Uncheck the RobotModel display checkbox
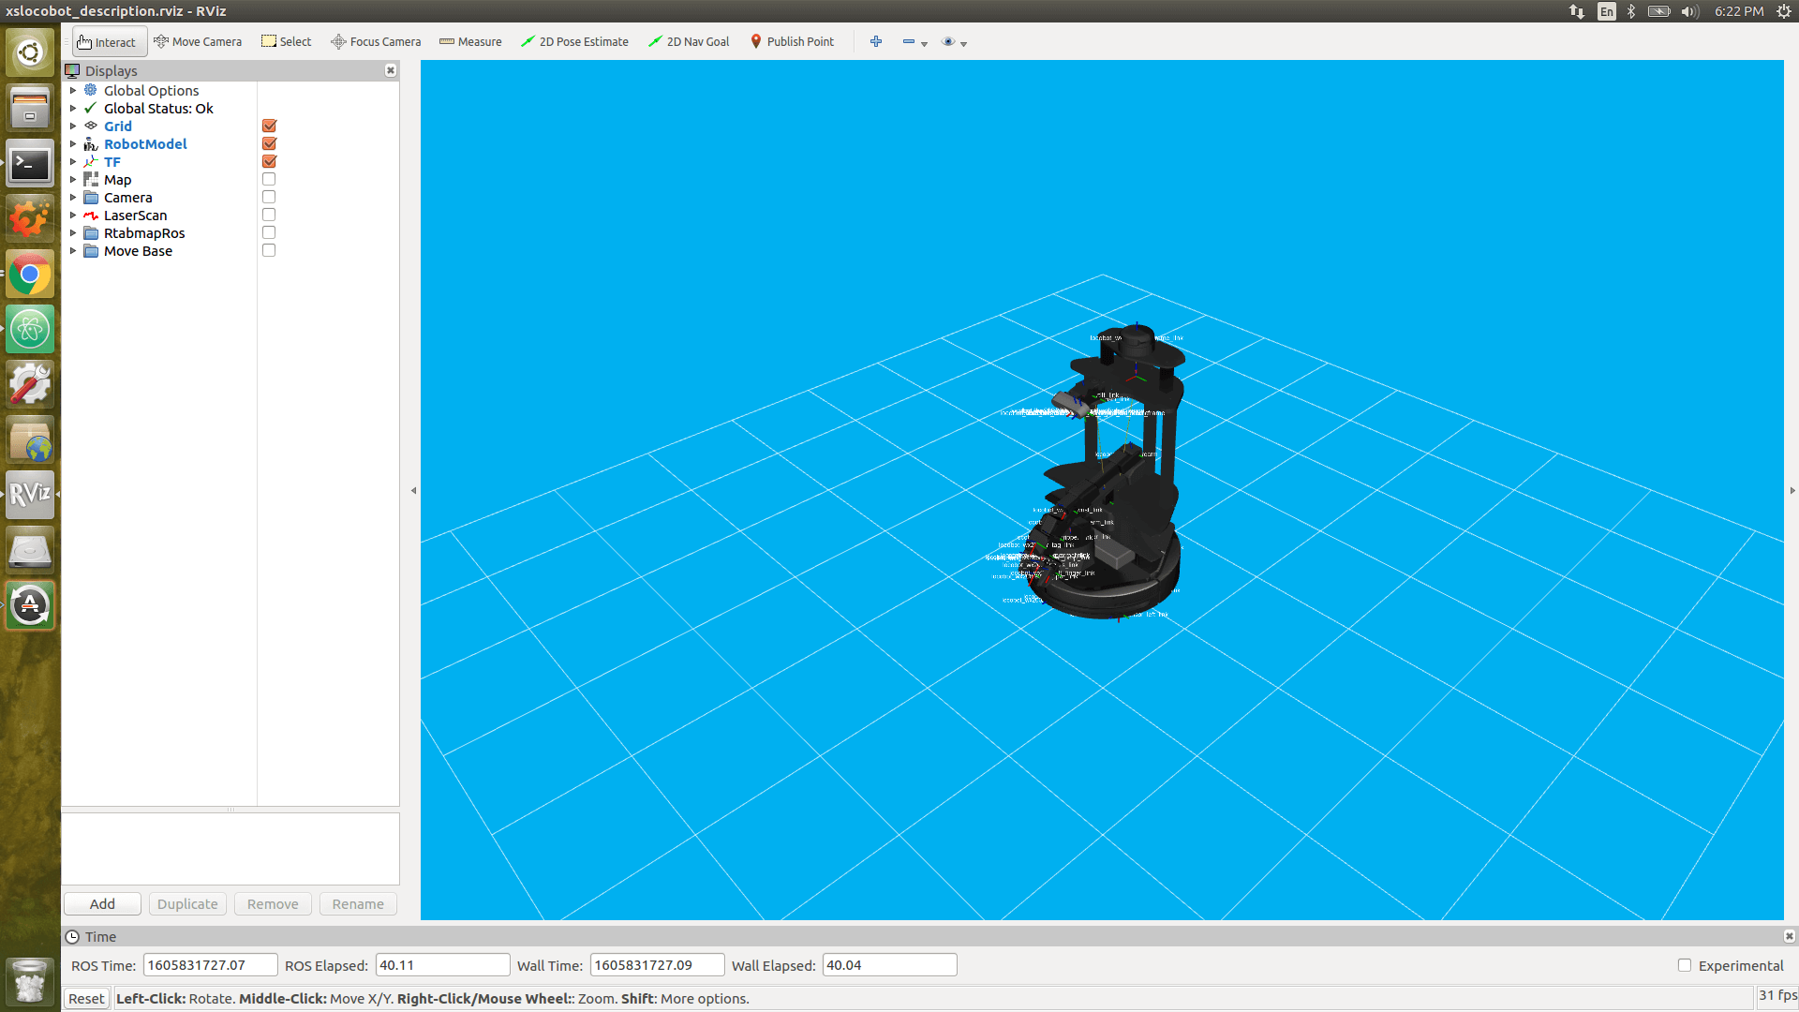Image resolution: width=1799 pixels, height=1012 pixels. coord(269,143)
